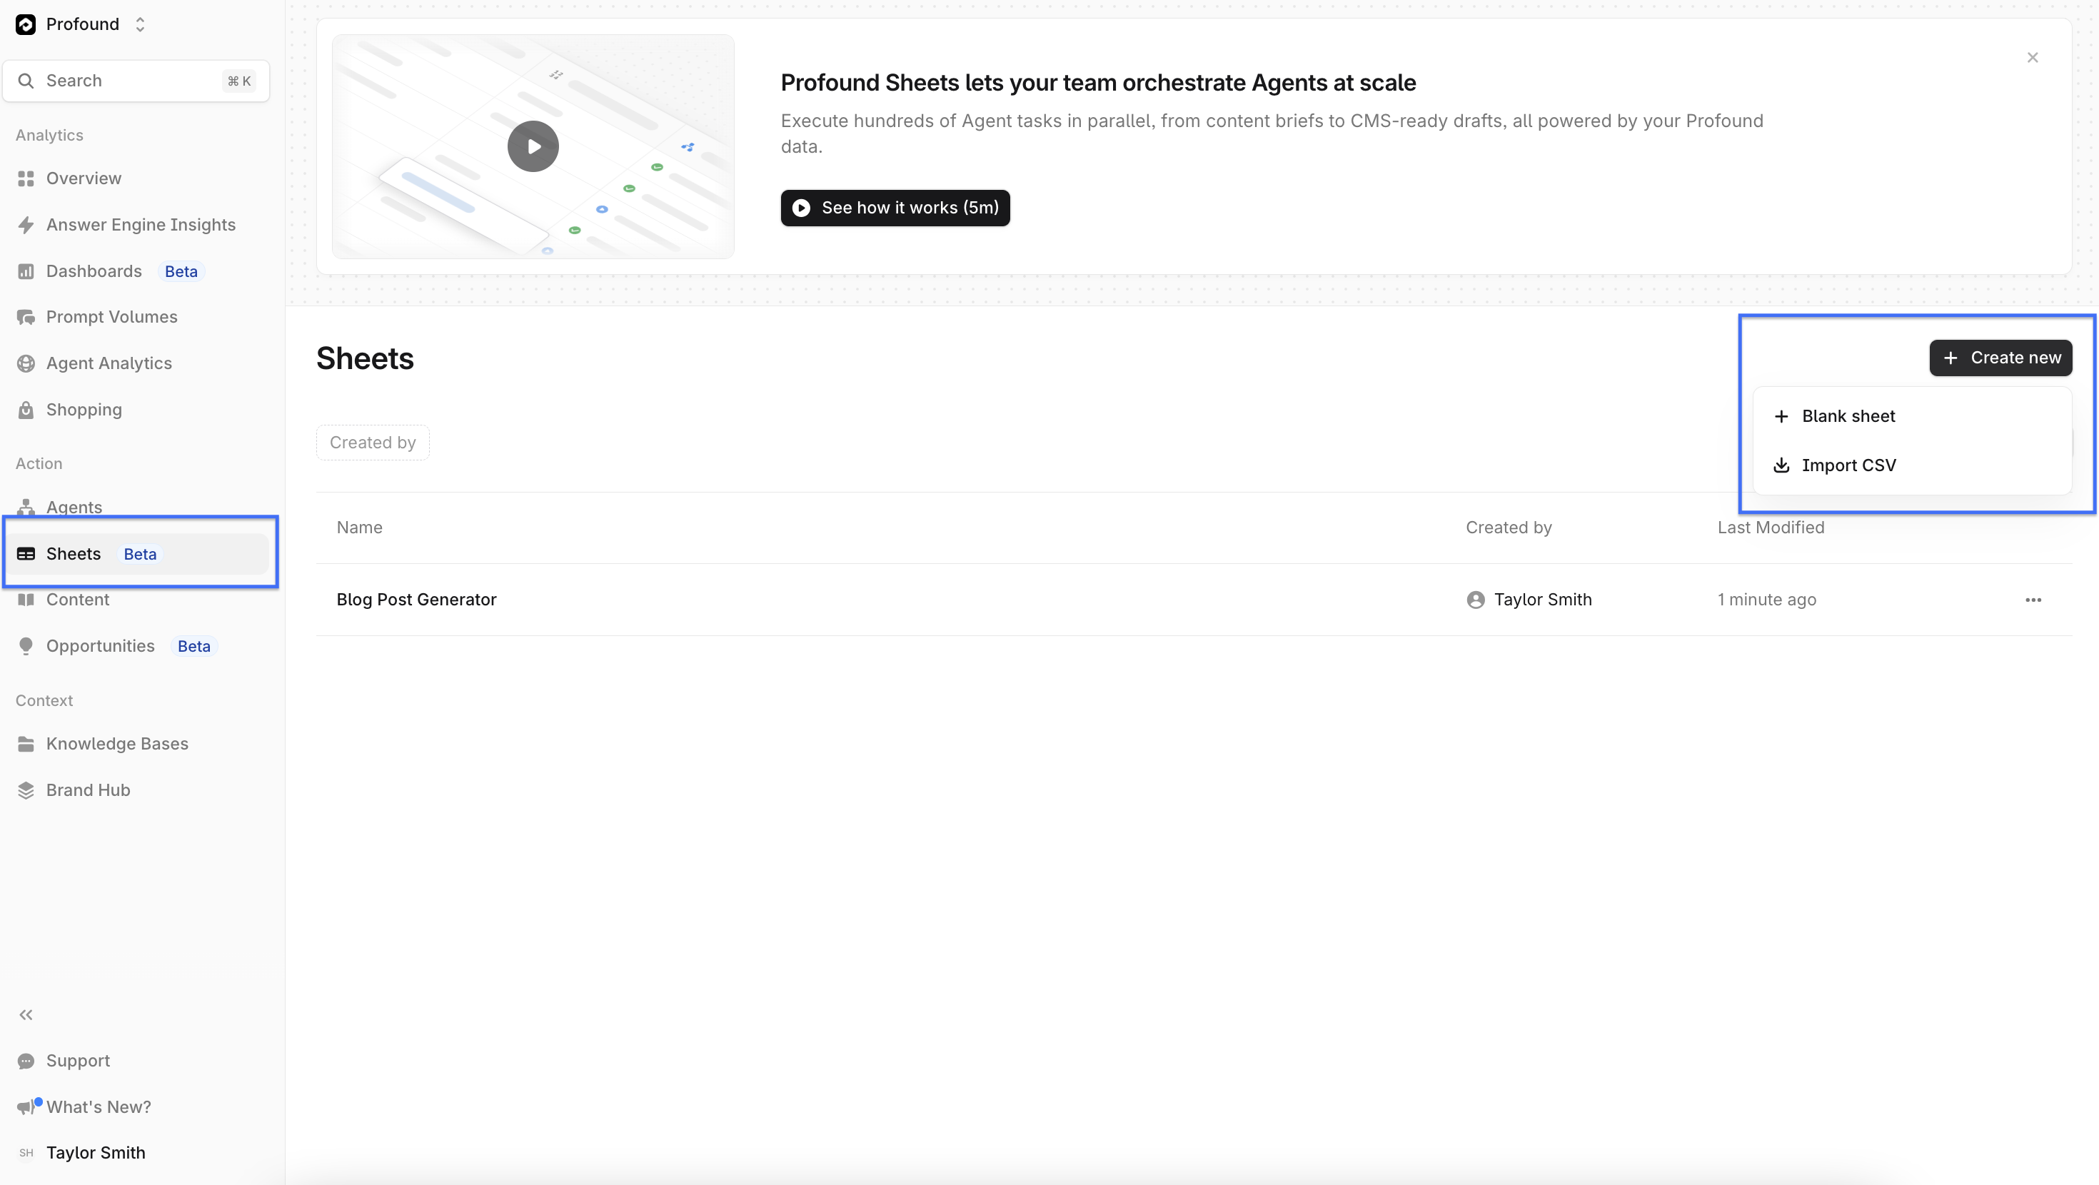Click the See how it works (5m) button

click(x=895, y=208)
